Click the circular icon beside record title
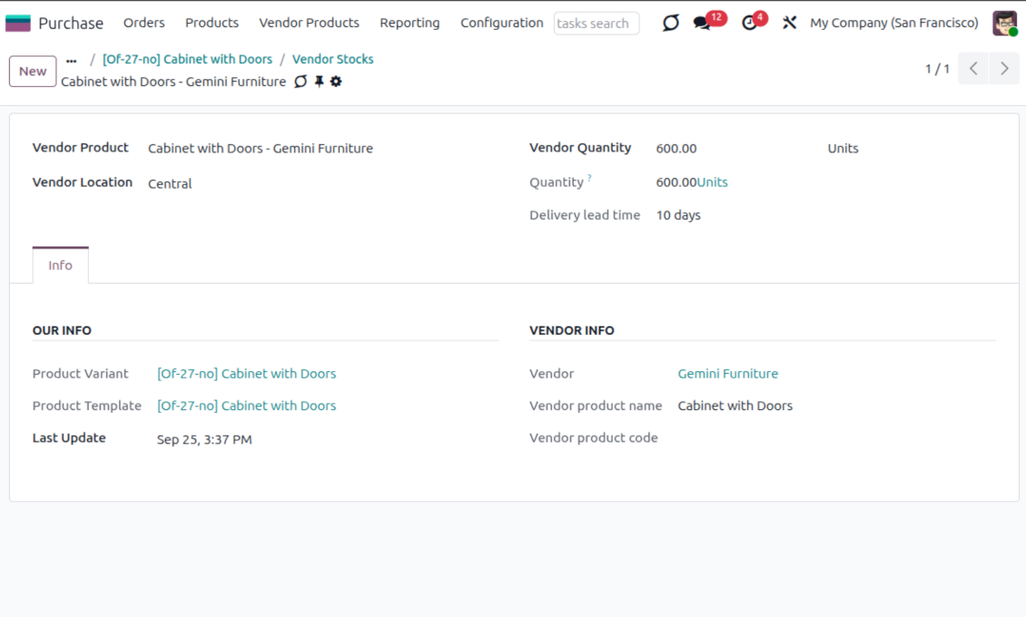Image resolution: width=1026 pixels, height=617 pixels. (301, 82)
